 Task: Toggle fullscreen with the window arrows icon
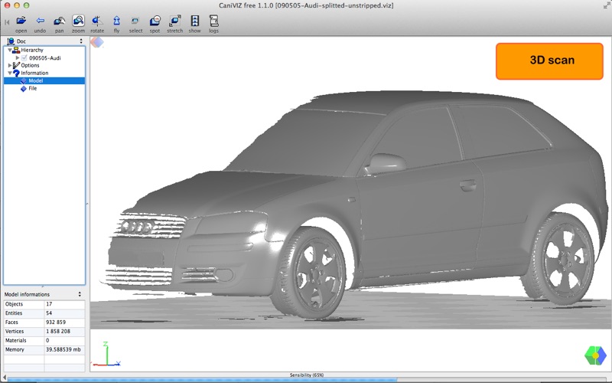tap(607, 5)
